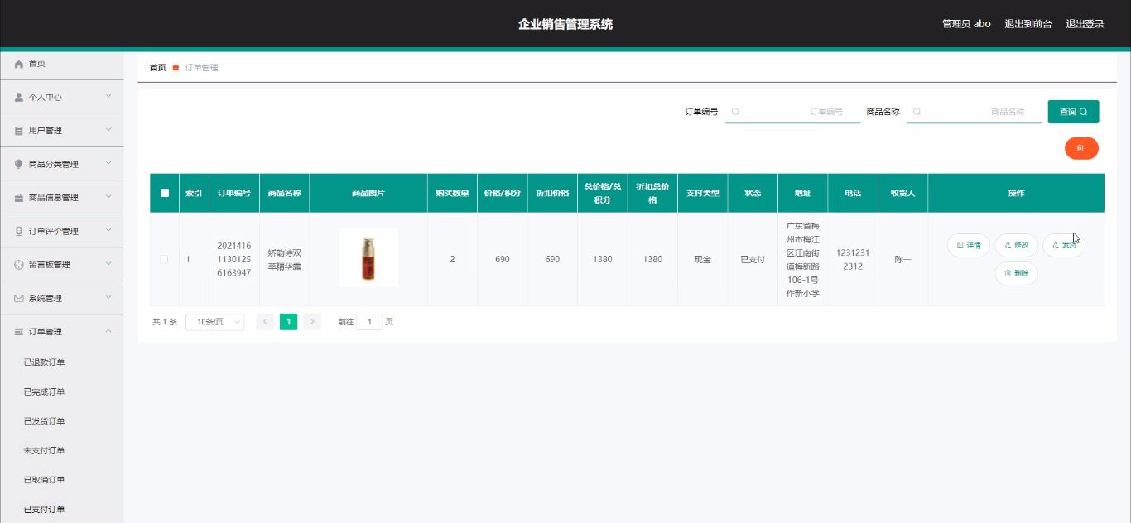Click the 已支付 status cell
1131x523 pixels.
[753, 260]
